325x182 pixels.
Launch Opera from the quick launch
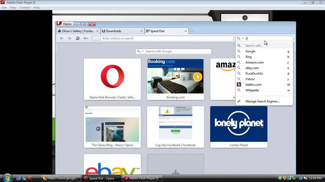[30, 178]
